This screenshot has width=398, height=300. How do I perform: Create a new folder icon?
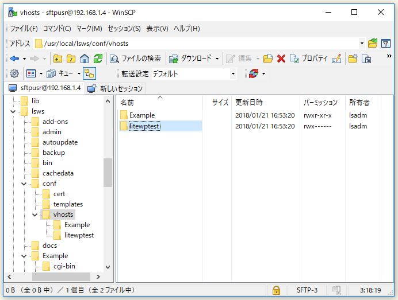point(353,59)
